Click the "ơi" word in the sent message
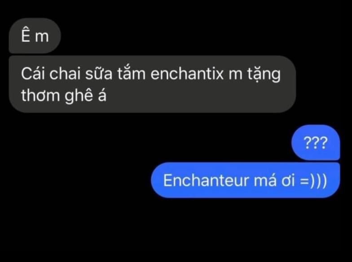The image size is (352, 262). click(288, 181)
